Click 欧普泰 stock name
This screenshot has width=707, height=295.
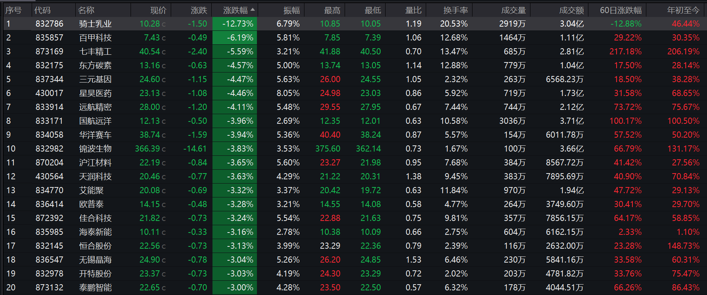[x=91, y=204]
